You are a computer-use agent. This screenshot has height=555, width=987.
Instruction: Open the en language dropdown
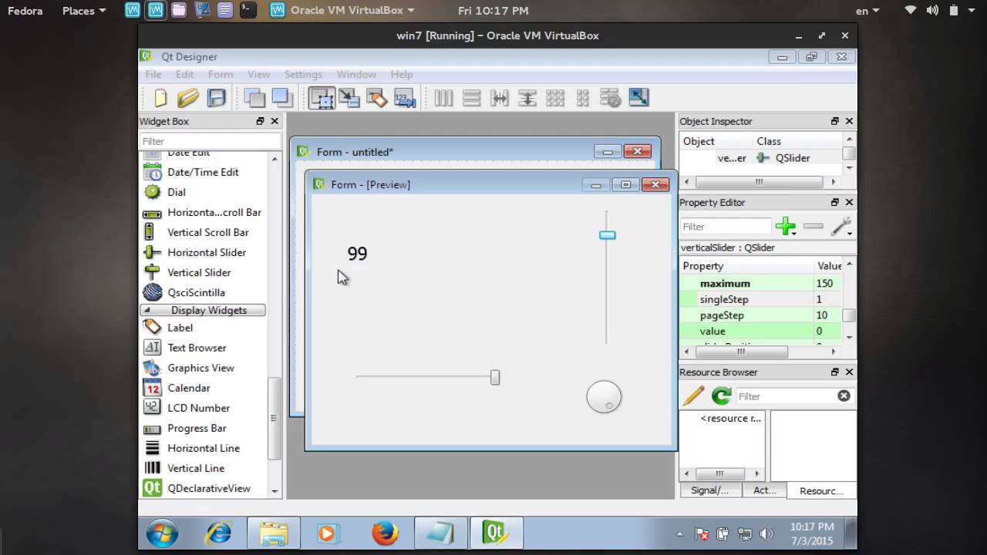click(x=868, y=11)
